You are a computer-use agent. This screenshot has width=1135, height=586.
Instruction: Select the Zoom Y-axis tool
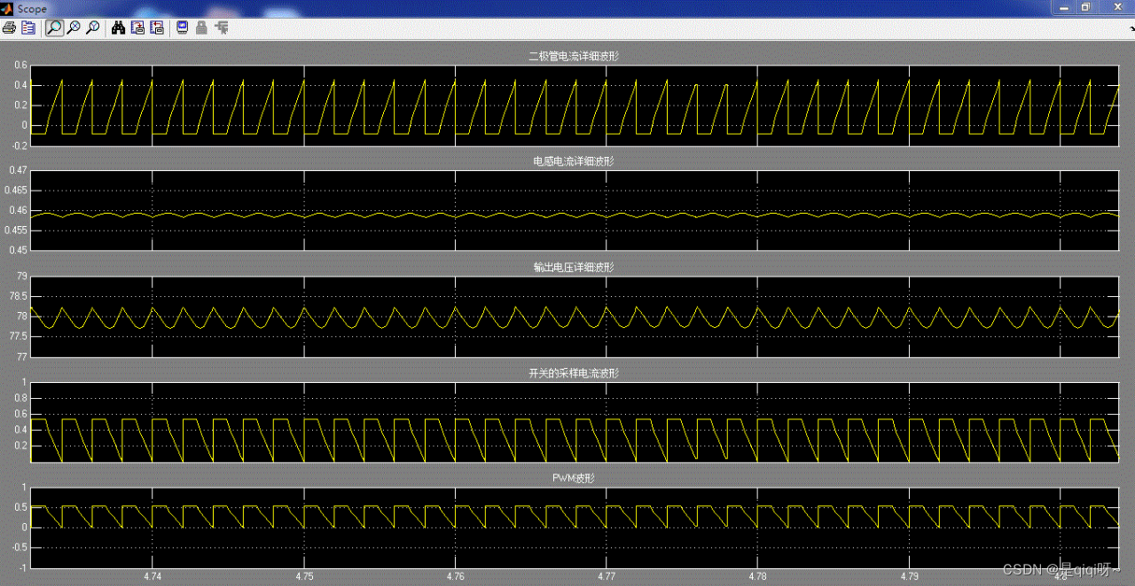(x=92, y=27)
